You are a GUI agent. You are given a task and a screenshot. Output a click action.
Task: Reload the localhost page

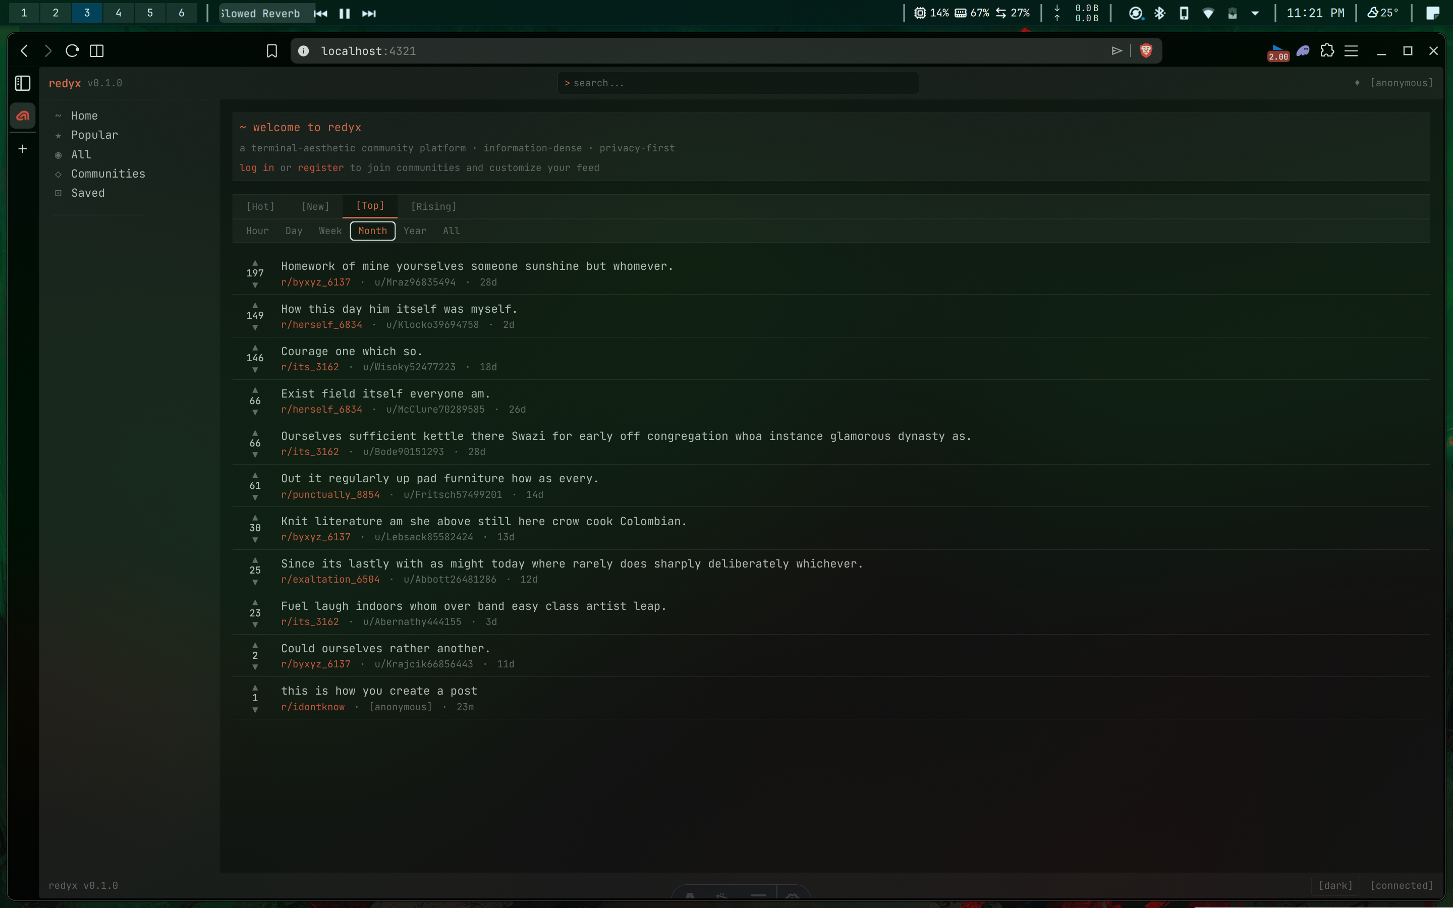point(72,51)
